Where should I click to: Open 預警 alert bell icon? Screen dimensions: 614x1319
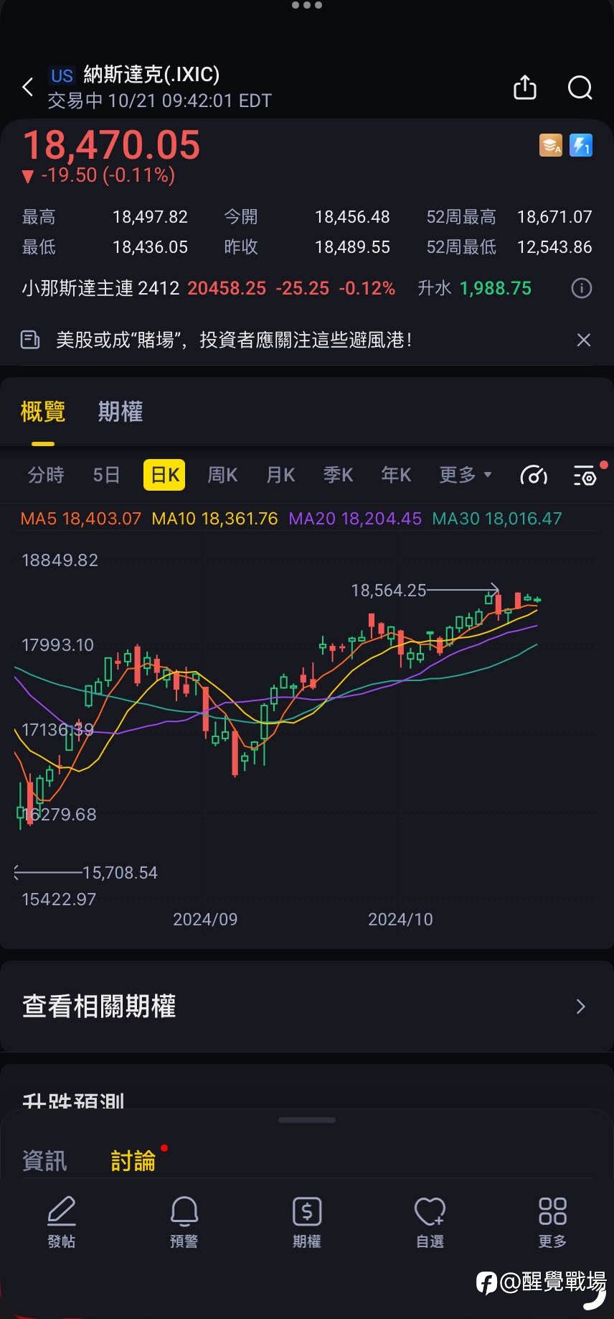click(184, 1221)
